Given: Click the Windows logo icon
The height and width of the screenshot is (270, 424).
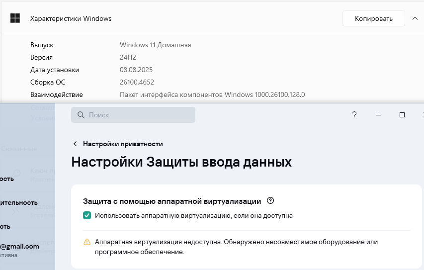Looking at the screenshot, I should point(15,18).
